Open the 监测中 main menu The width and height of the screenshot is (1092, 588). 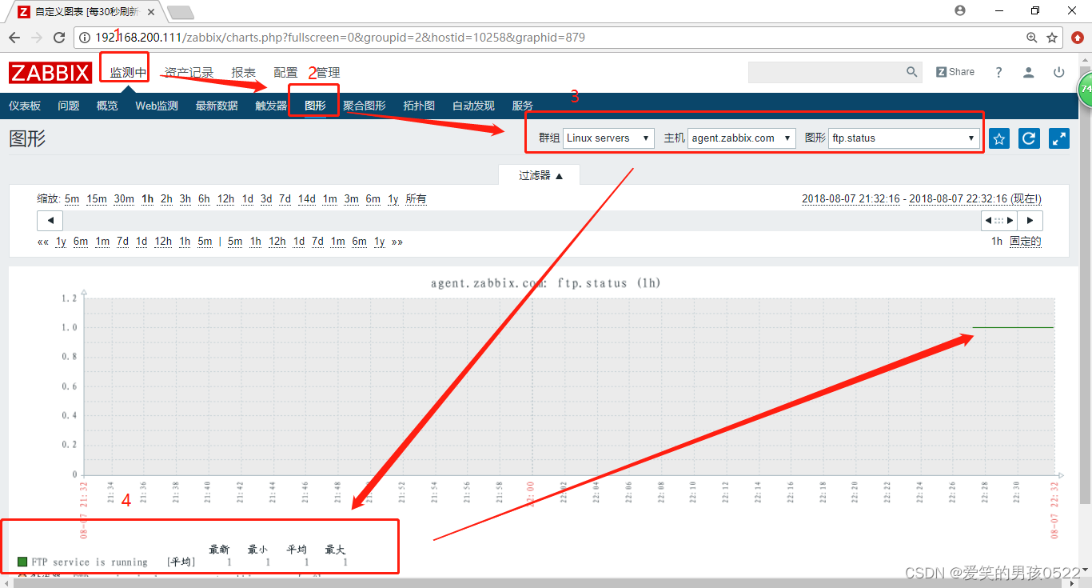pos(128,72)
